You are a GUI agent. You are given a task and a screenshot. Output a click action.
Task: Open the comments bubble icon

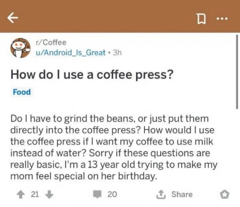pos(97,195)
